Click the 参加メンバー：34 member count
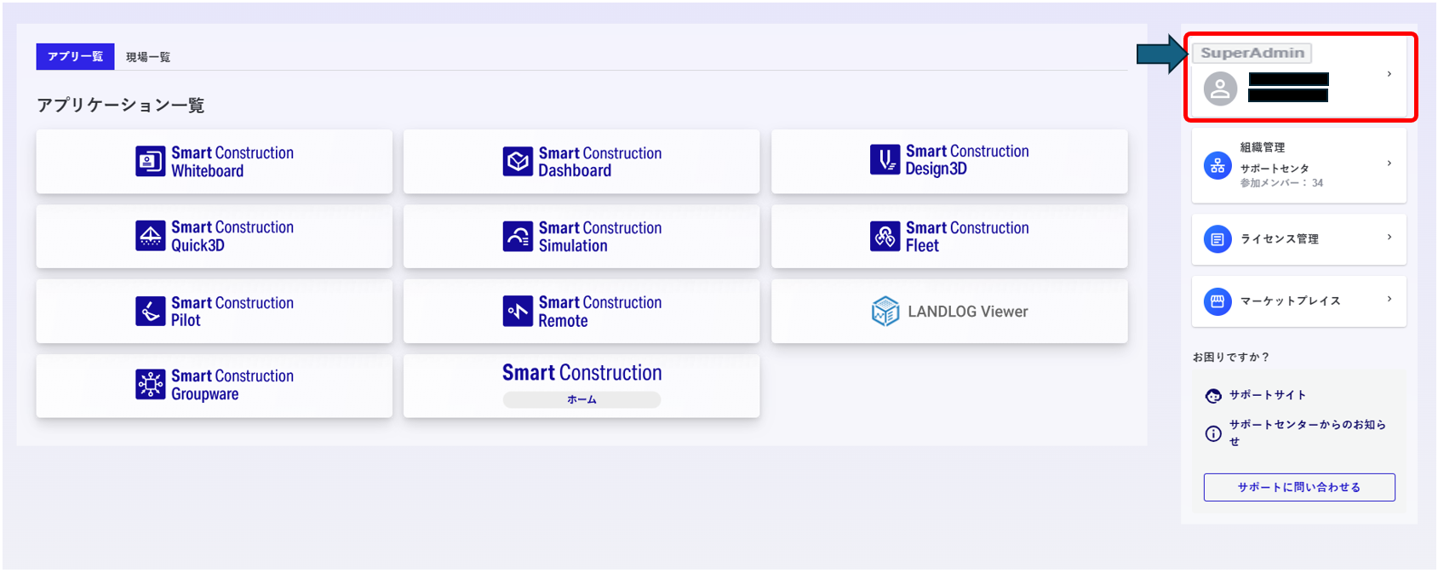Screen dimensions: 1438x573 coord(1281,183)
